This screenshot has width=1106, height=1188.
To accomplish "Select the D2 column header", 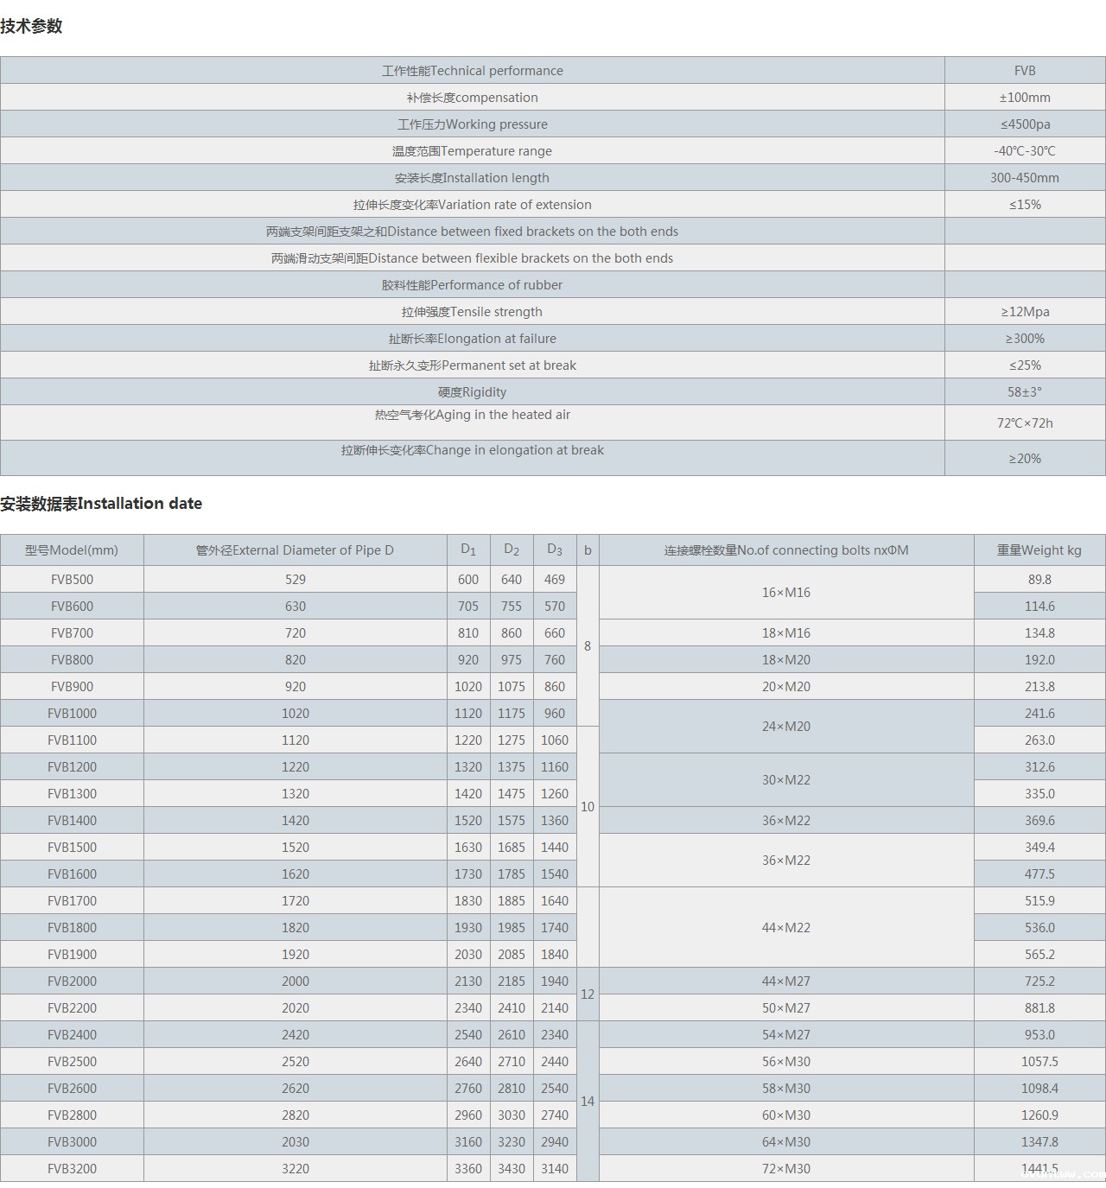I will pyautogui.click(x=512, y=550).
